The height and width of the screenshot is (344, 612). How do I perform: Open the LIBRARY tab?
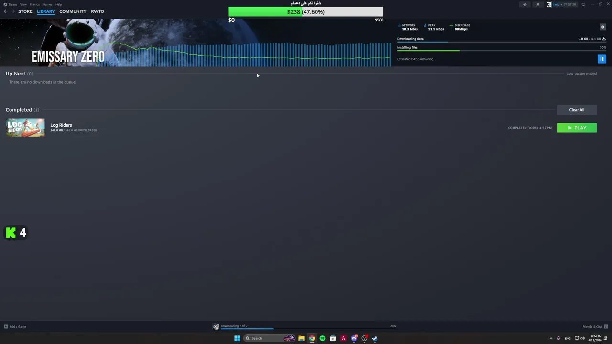[x=46, y=11]
